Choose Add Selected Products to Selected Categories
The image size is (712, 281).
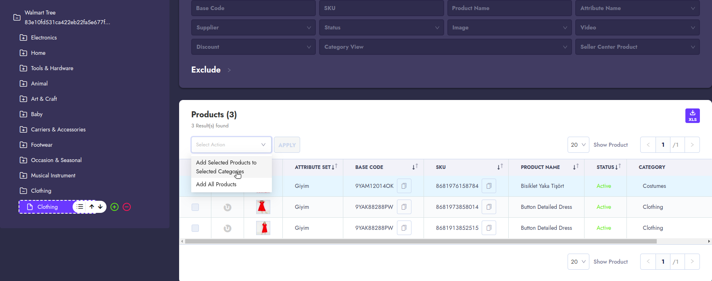coord(226,167)
